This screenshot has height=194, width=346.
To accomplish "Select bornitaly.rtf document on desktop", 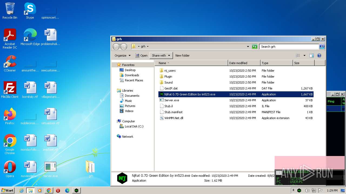I will 30,90.
